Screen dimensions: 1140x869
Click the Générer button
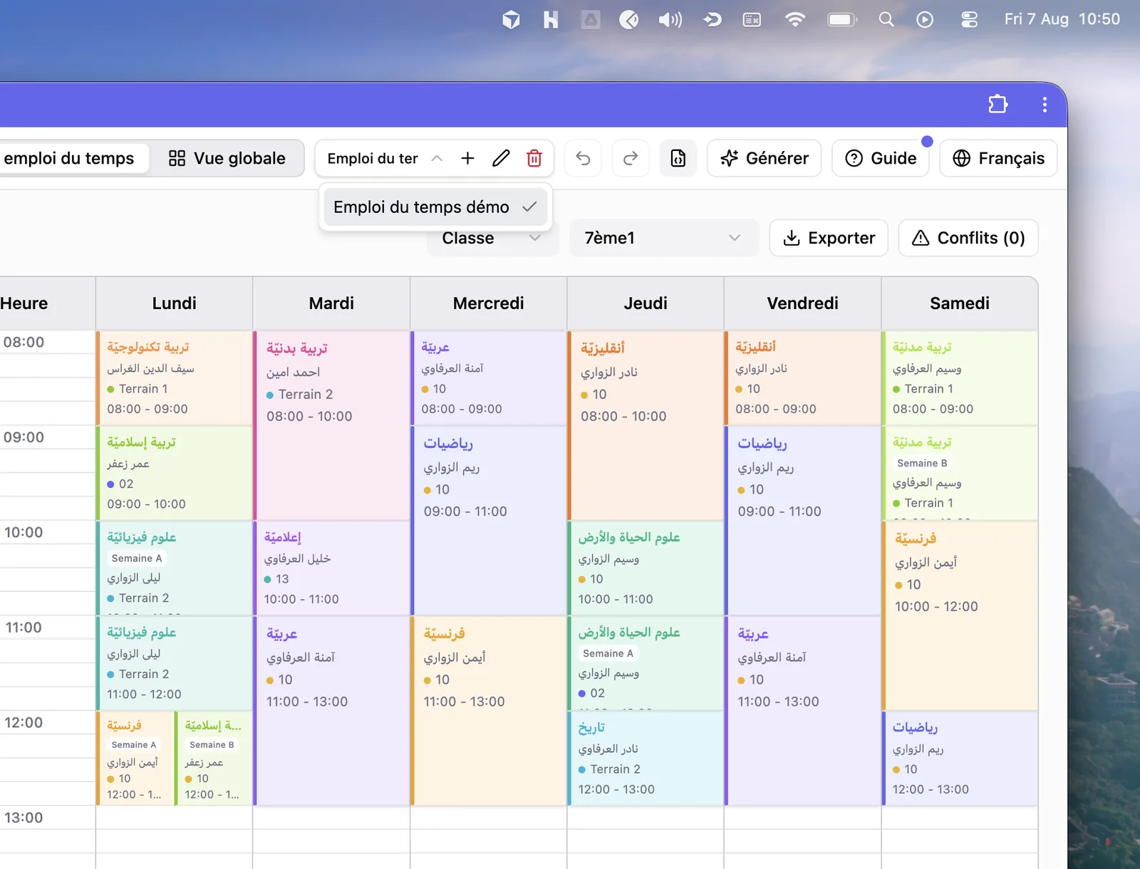[765, 158]
